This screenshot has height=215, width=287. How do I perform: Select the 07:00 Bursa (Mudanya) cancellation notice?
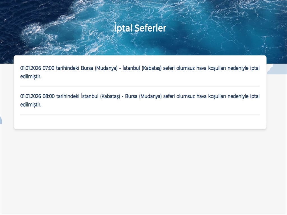pos(140,72)
